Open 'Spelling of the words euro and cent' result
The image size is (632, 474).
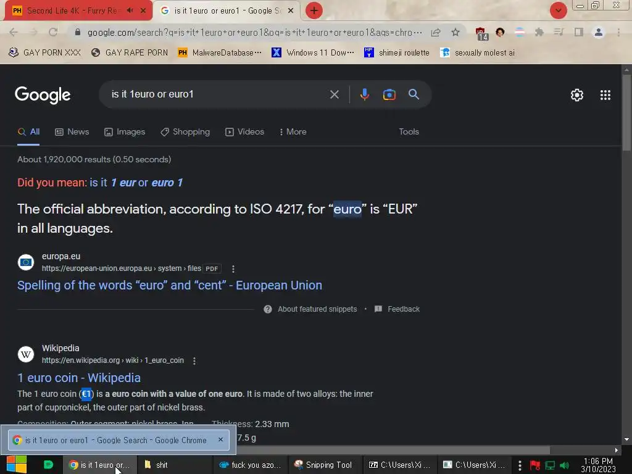170,285
